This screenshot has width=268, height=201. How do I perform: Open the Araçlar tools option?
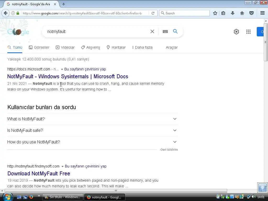172,47
